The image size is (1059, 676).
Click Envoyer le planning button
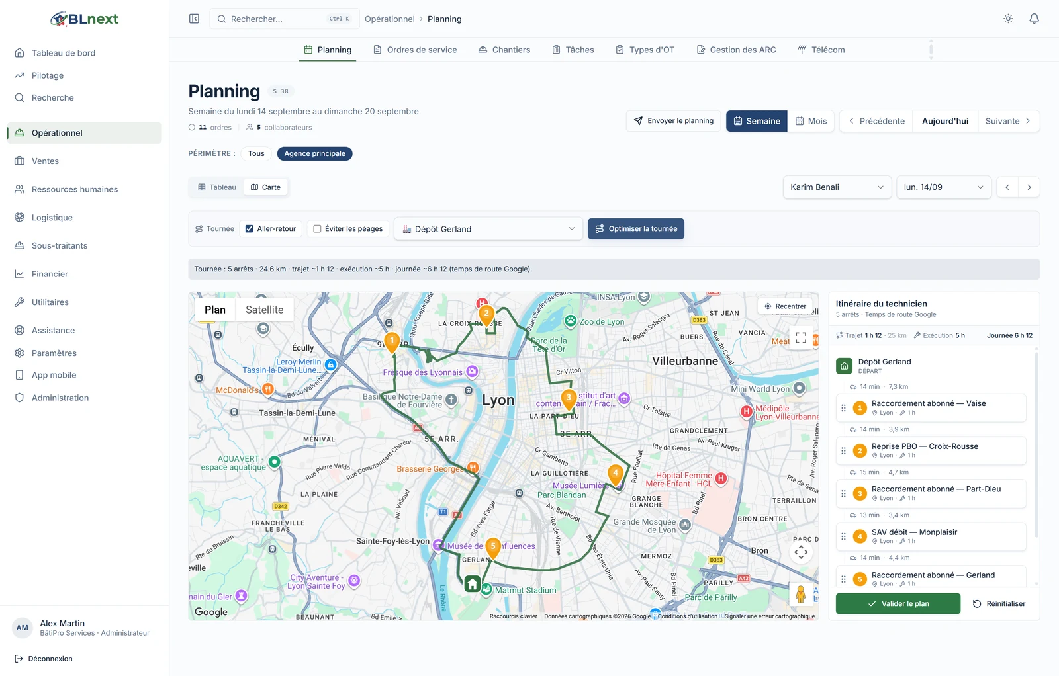tap(674, 121)
